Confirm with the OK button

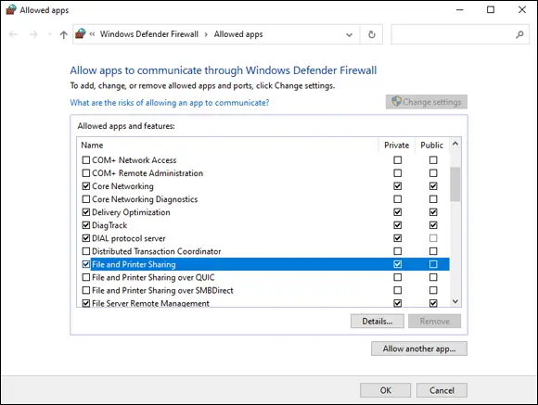tap(385, 390)
